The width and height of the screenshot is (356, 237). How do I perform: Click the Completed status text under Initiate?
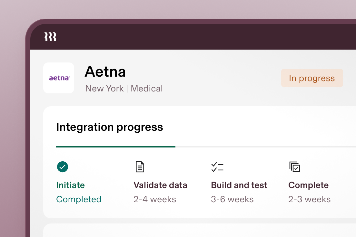pos(79,199)
